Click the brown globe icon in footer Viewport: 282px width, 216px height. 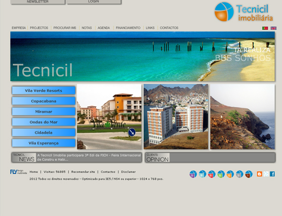tap(249, 174)
